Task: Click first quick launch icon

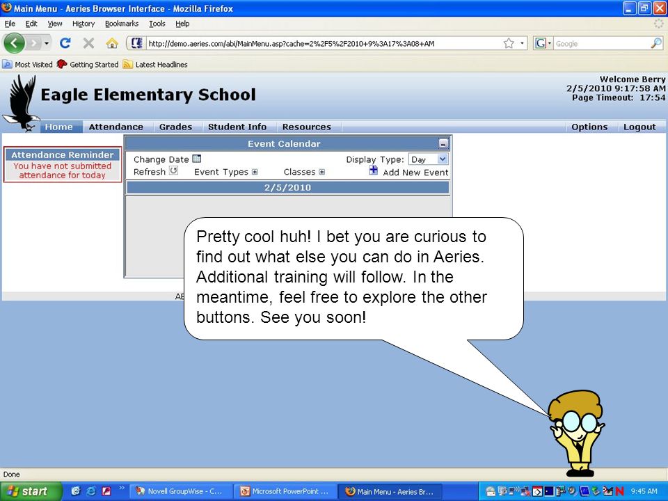Action: 76,491
